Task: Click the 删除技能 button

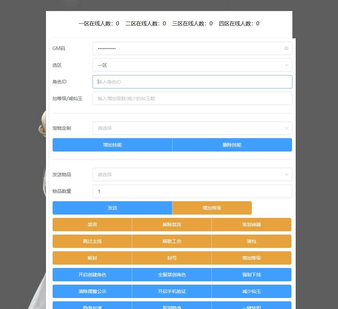Action: [x=232, y=145]
